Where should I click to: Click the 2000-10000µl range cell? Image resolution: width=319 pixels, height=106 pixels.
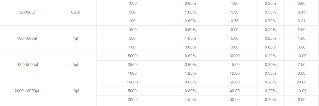(27, 91)
